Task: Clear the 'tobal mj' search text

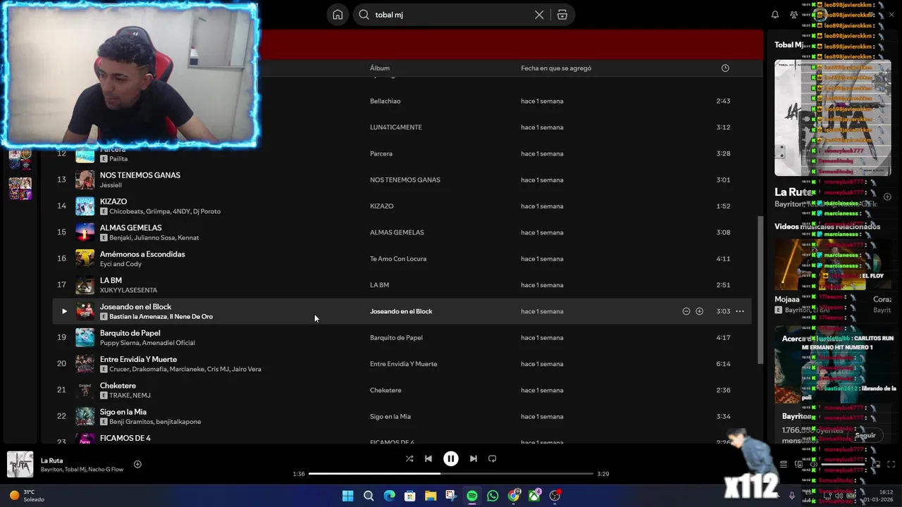Action: coord(539,15)
